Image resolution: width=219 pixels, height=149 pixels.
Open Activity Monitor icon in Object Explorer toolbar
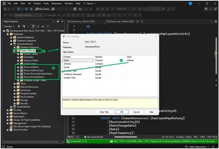point(43,27)
